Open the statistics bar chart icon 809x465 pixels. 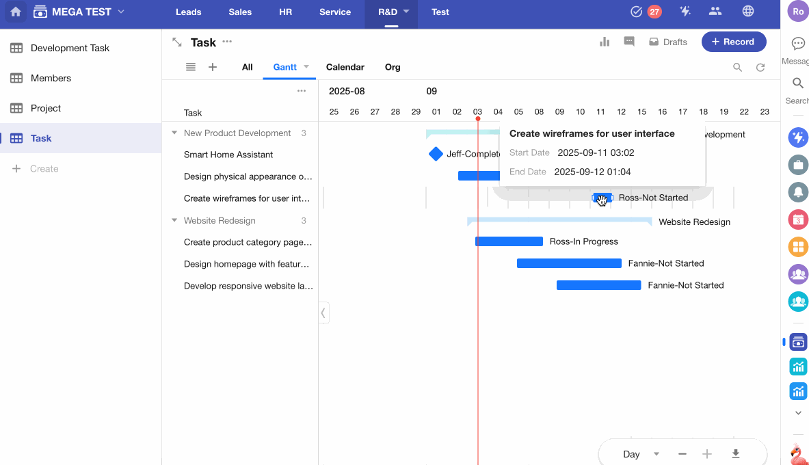[605, 42]
